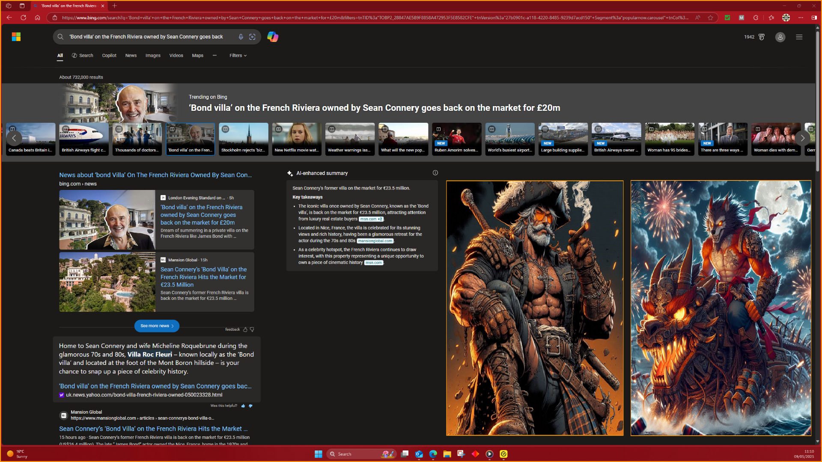Click See more news button
Image resolution: width=822 pixels, height=462 pixels.
pyautogui.click(x=157, y=326)
